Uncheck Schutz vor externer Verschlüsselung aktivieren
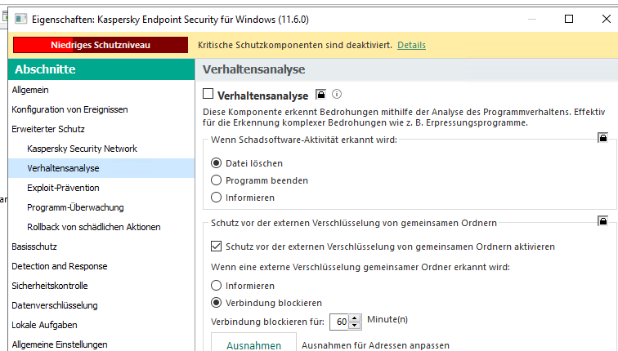This screenshot has height=351, width=618. tap(217, 246)
